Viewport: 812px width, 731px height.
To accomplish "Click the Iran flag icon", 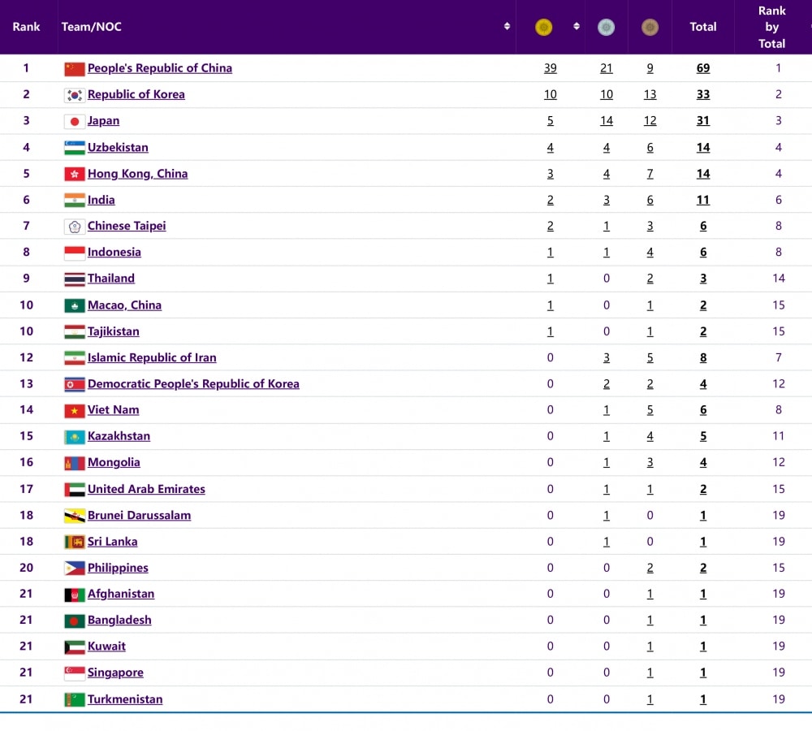I will point(75,358).
